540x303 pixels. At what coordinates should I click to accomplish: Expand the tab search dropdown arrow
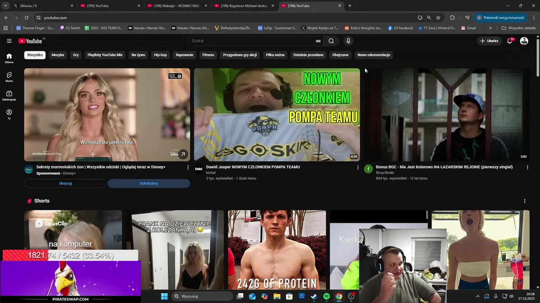[5, 6]
